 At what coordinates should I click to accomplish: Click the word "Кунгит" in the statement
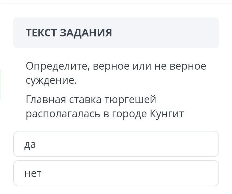(x=167, y=114)
